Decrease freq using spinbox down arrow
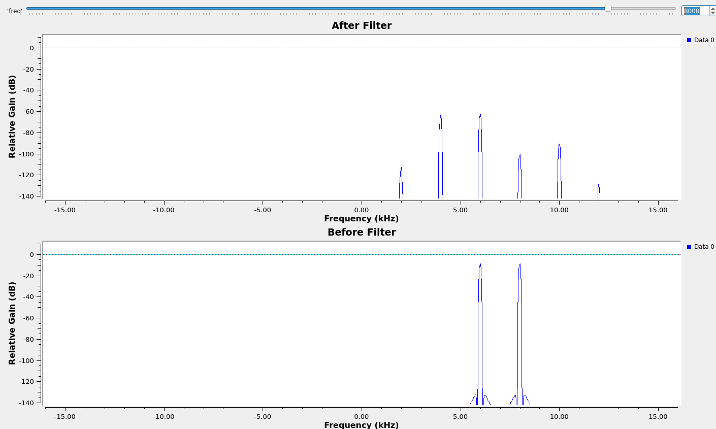Screen dimensions: 716x429 (x=712, y=13)
